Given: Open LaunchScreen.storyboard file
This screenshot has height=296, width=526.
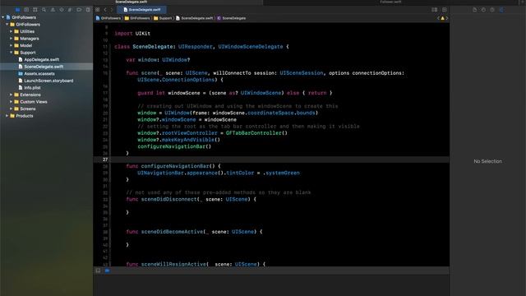Looking at the screenshot, I should (x=48, y=81).
